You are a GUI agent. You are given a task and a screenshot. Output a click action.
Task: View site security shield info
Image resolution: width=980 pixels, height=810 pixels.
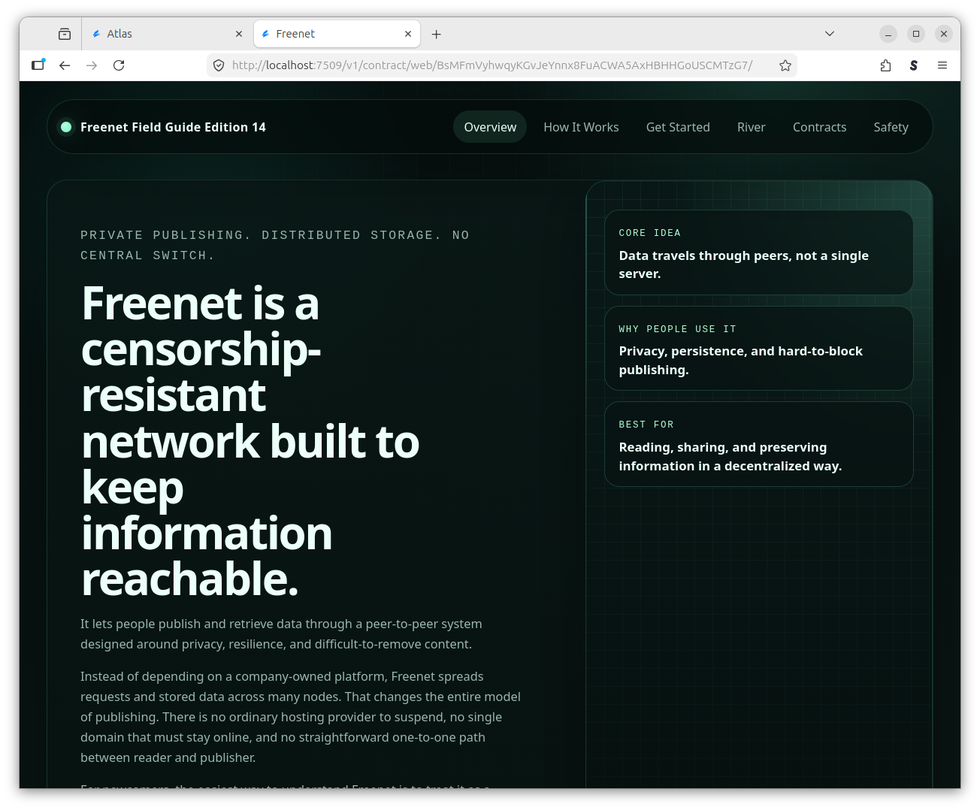coord(219,65)
